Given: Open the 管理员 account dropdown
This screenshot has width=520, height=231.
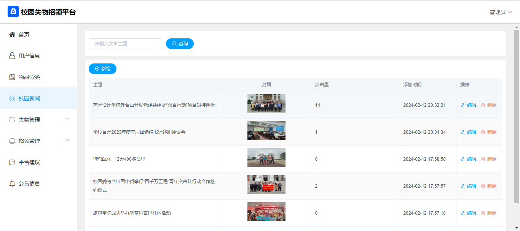Looking at the screenshot, I should coord(500,12).
